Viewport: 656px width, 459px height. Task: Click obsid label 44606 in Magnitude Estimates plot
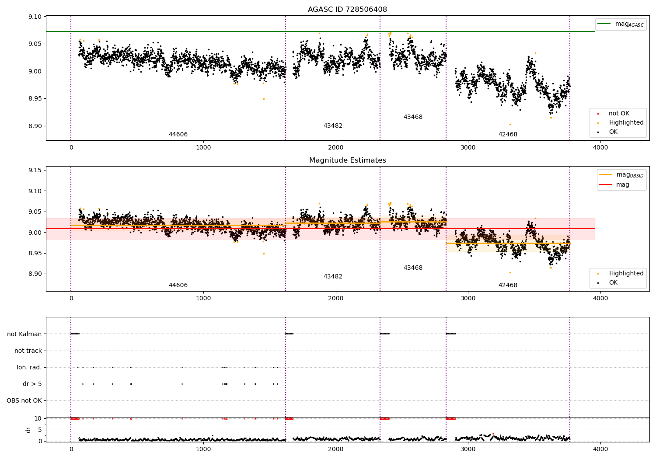[x=178, y=285]
